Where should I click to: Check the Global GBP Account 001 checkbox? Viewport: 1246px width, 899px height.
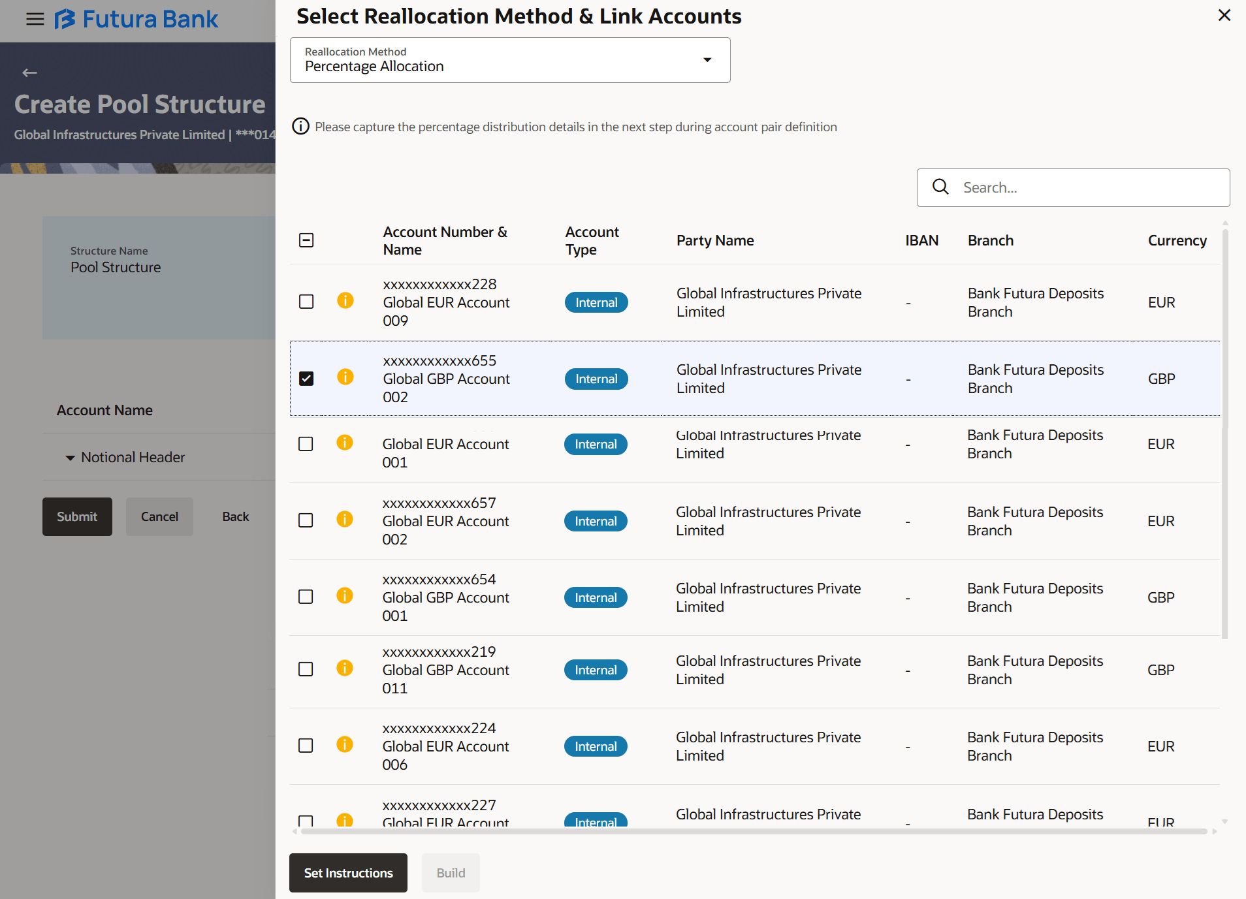[306, 597]
